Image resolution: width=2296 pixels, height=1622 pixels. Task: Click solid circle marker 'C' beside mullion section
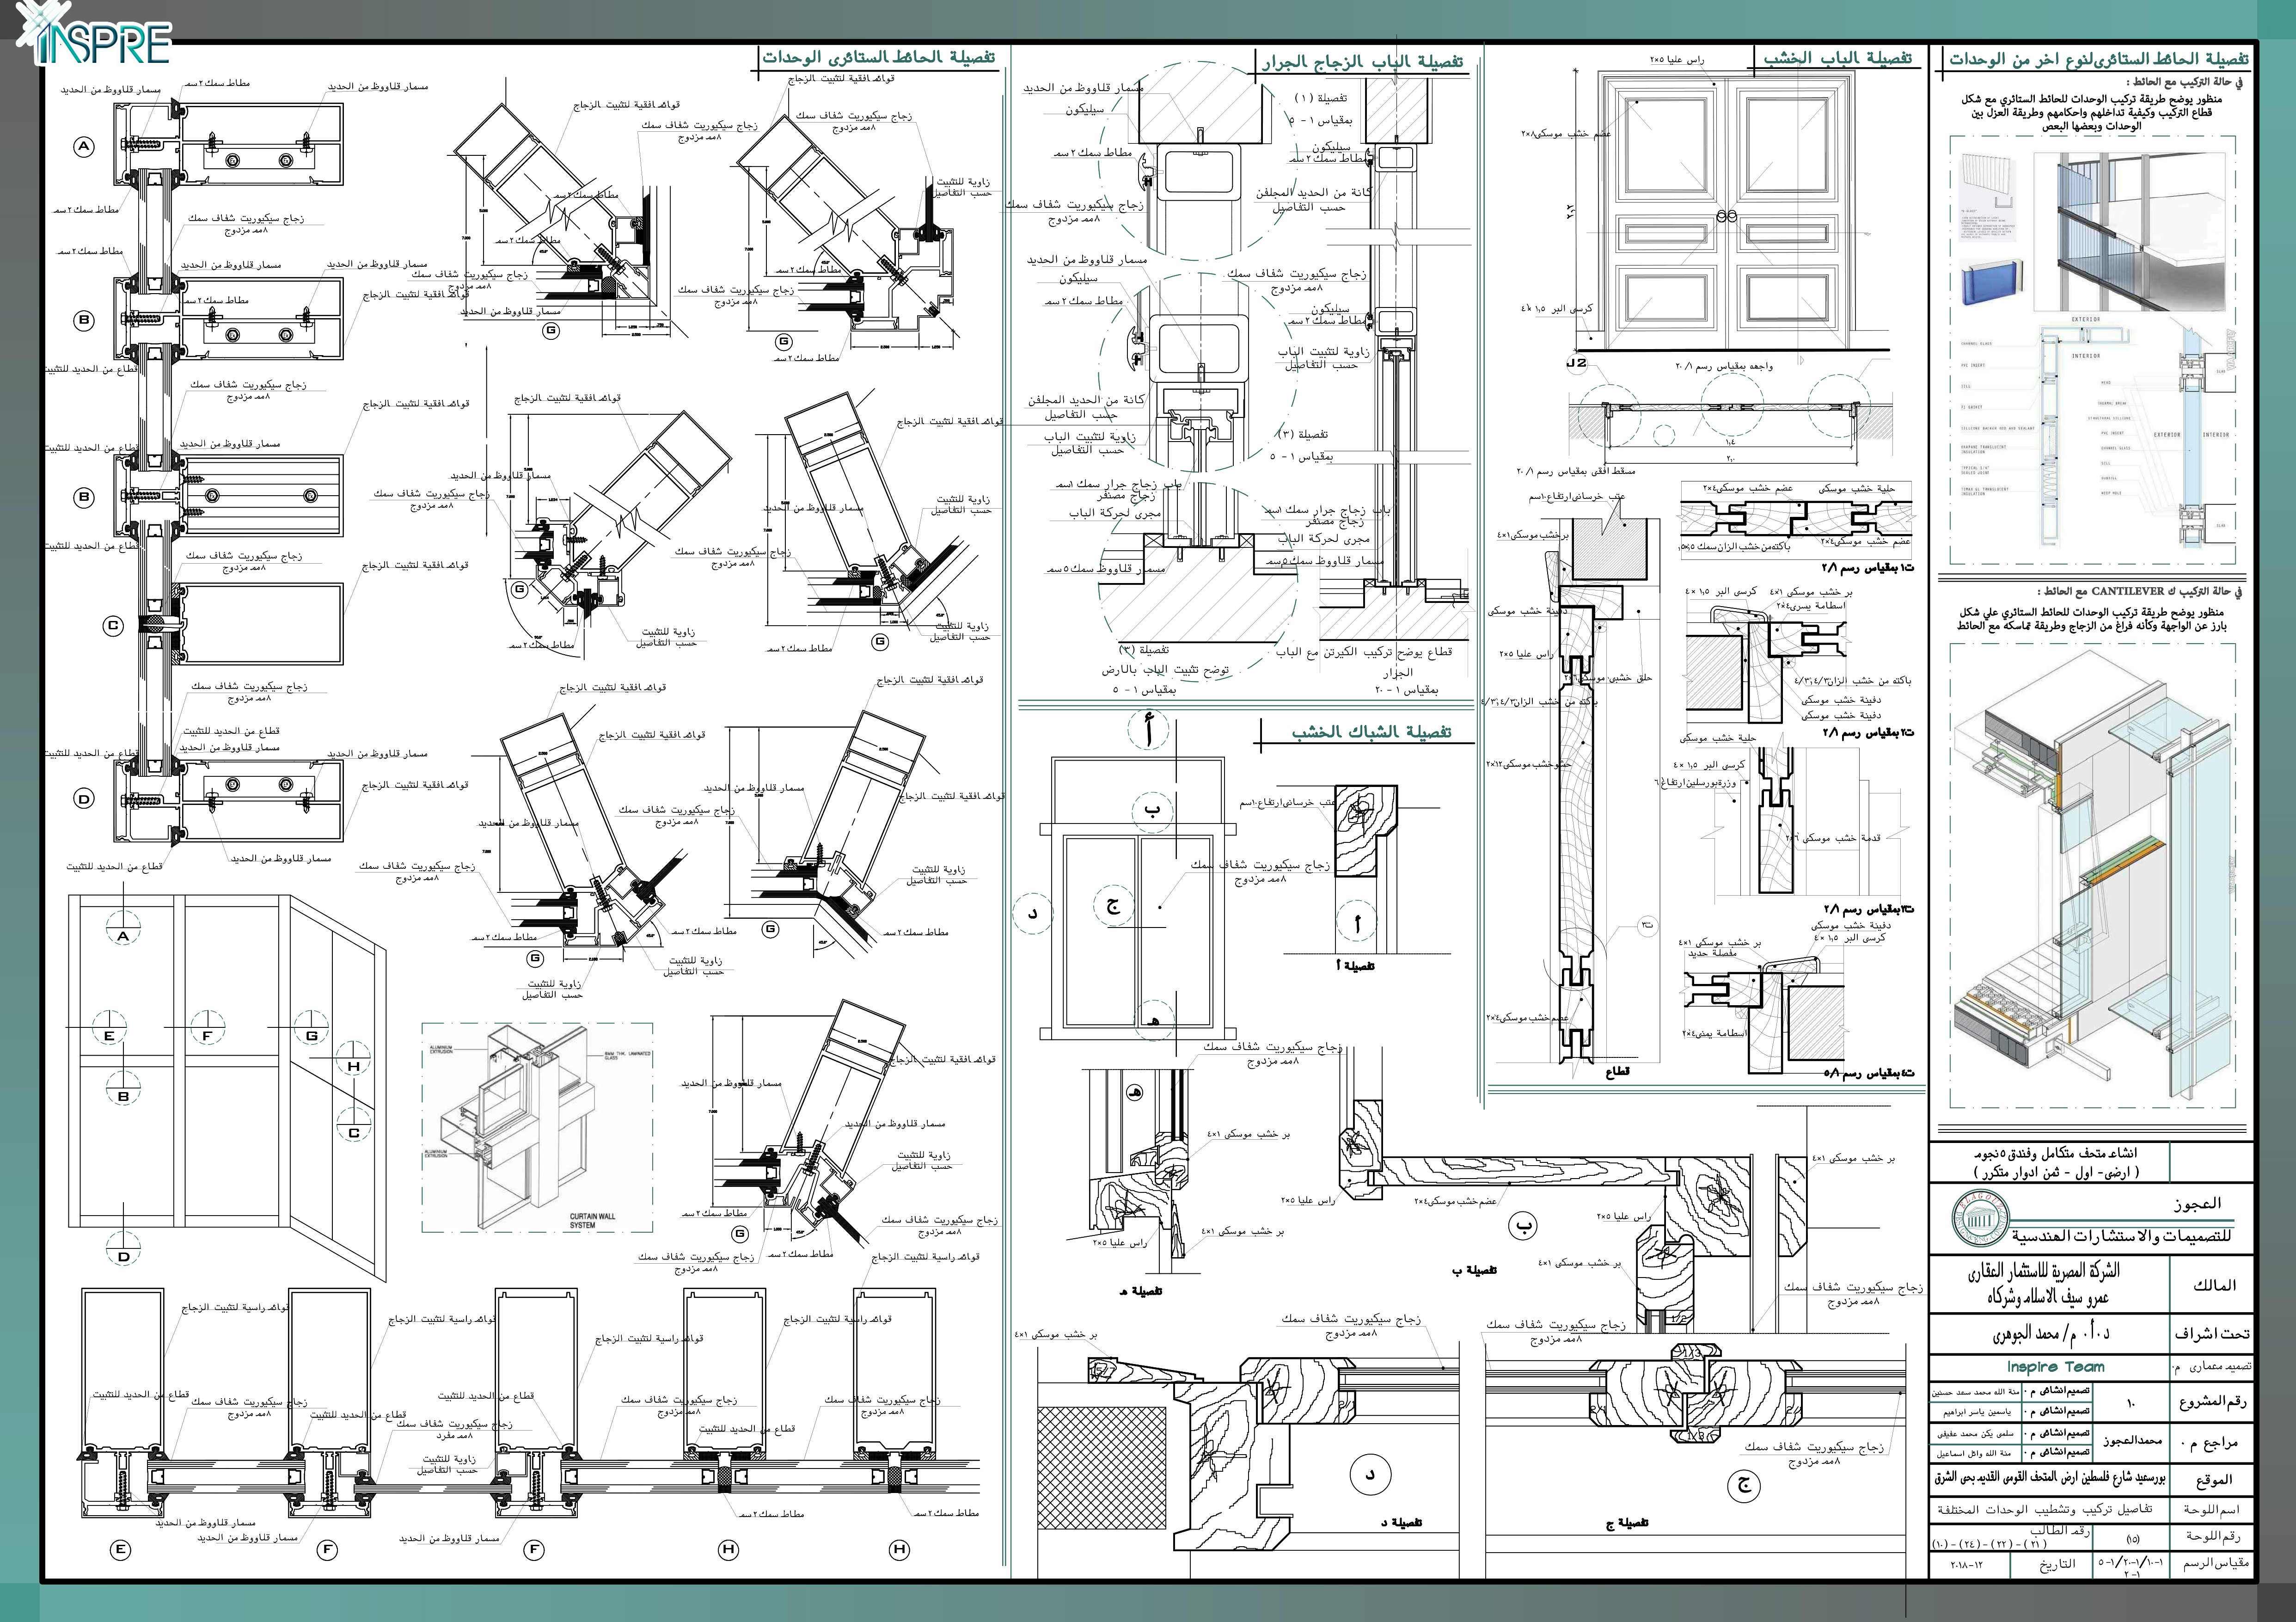pos(113,625)
